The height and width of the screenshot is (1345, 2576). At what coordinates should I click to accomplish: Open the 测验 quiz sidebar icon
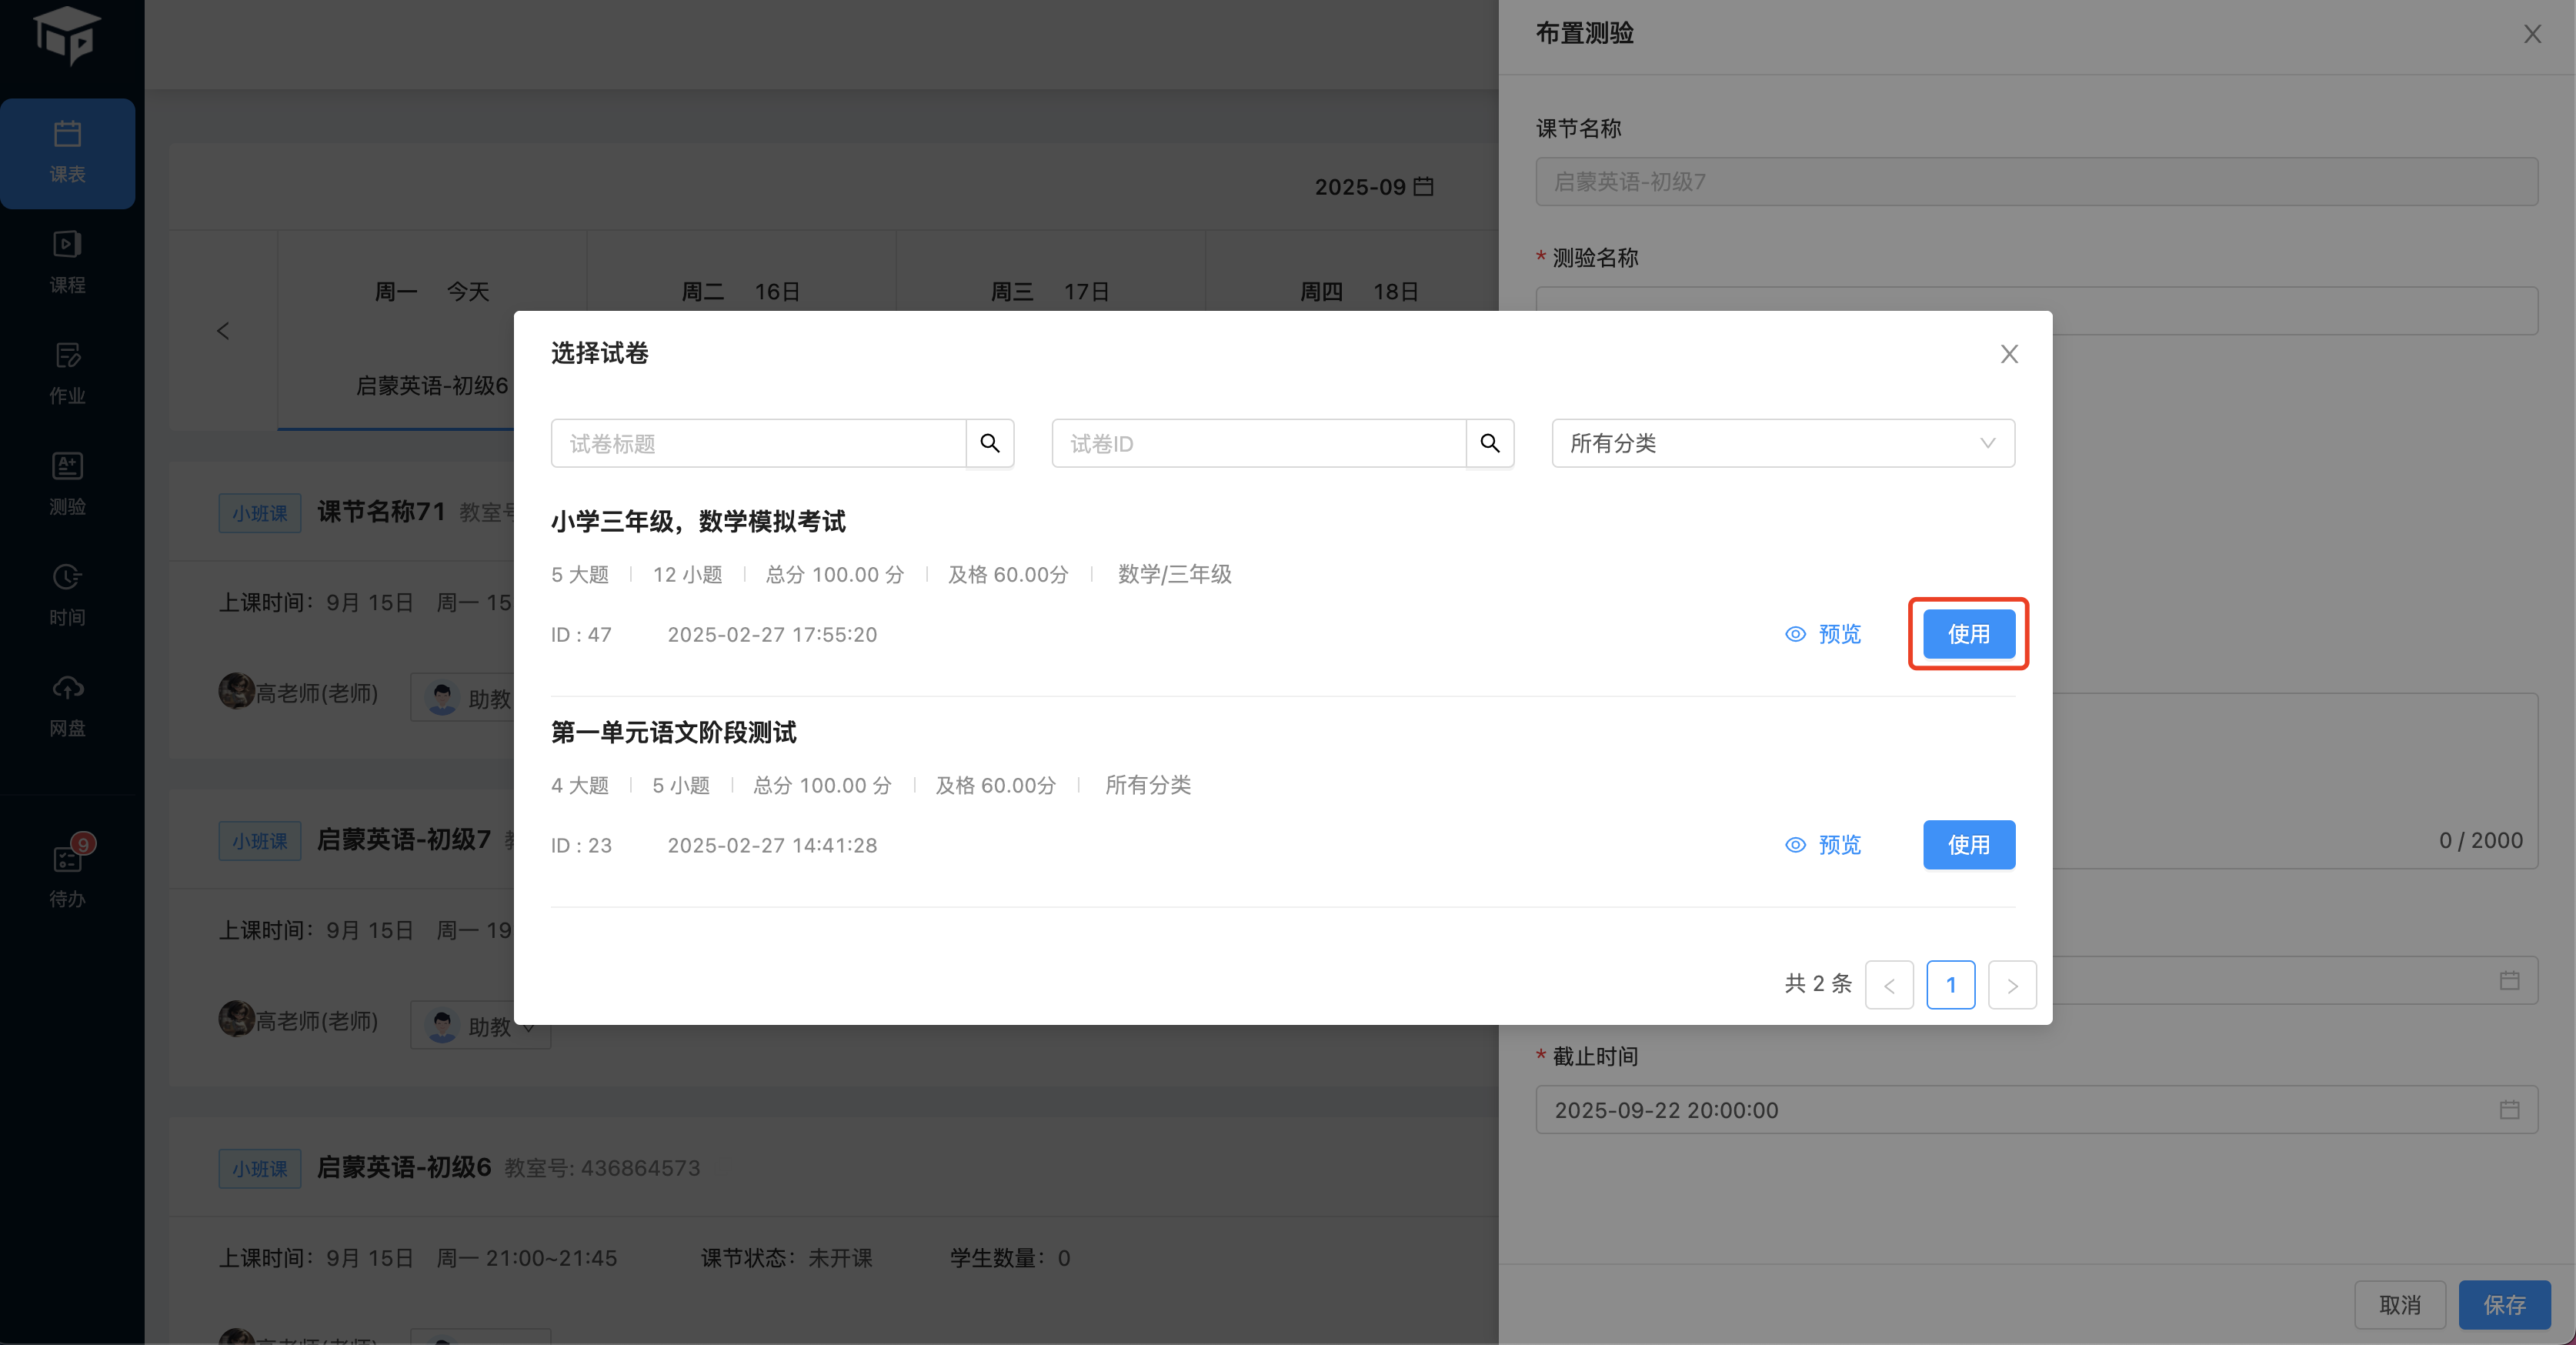[x=67, y=484]
